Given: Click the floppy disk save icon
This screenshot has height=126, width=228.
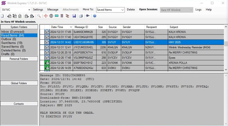Looking at the screenshot, I should pyautogui.click(x=74, y=16).
